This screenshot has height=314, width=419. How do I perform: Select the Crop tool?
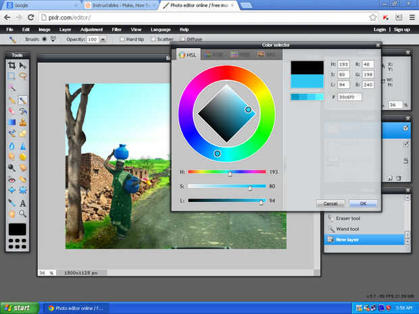coord(11,66)
